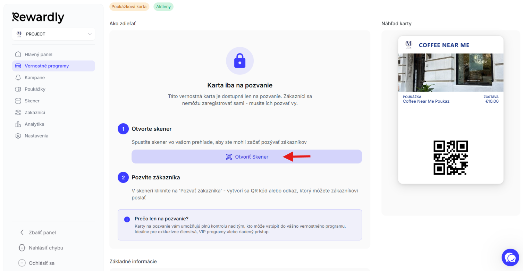Expand the PROJECT selector dropdown
The height and width of the screenshot is (271, 523).
click(x=53, y=34)
